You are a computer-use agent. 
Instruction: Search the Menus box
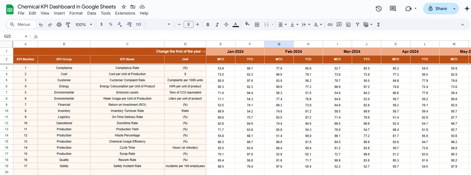click(x=21, y=25)
